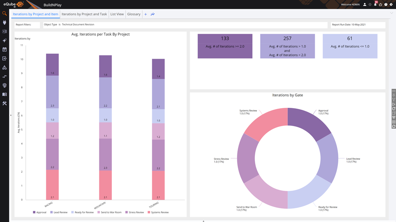The width and height of the screenshot is (396, 222).
Task: Open the Excel spreadsheet icon in sidebar
Action: point(4,31)
